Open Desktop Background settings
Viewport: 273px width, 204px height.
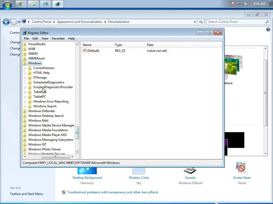tap(87, 178)
